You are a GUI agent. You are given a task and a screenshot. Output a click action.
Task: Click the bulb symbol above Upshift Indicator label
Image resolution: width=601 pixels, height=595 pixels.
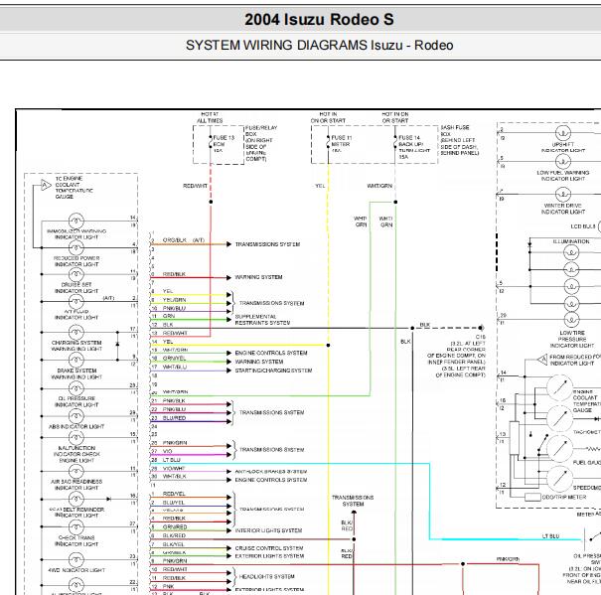coord(563,133)
